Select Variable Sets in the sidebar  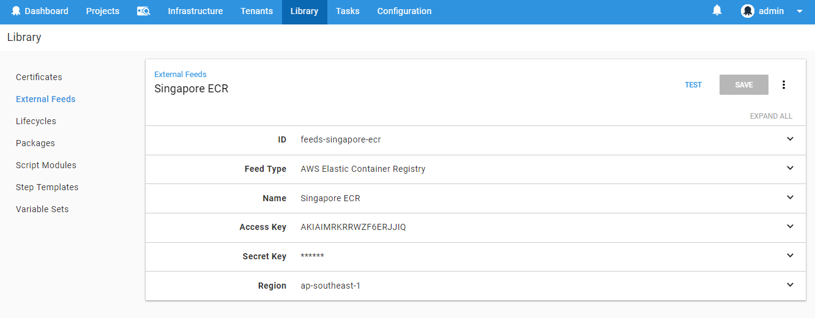pyautogui.click(x=42, y=209)
